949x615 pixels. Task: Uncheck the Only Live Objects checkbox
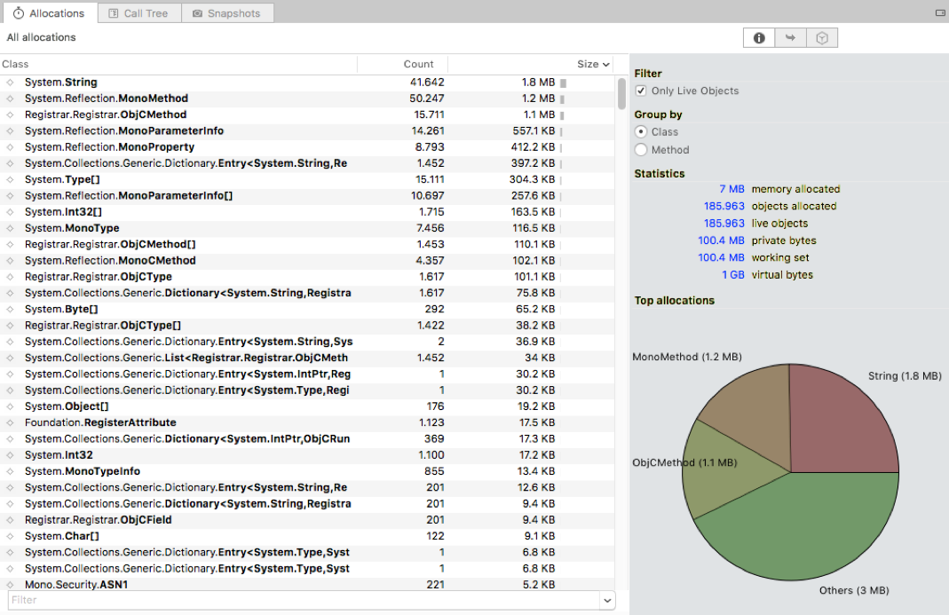click(641, 91)
